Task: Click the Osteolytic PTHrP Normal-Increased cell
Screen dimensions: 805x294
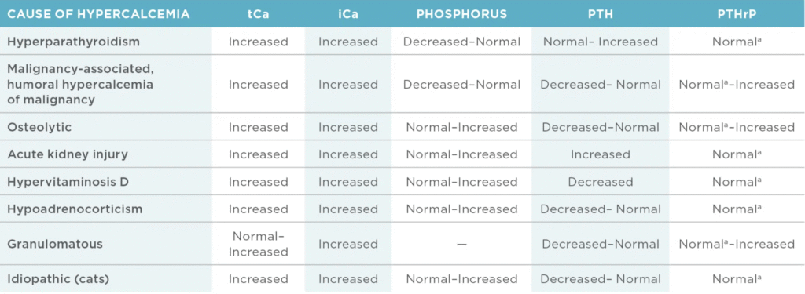Action: coord(737,127)
